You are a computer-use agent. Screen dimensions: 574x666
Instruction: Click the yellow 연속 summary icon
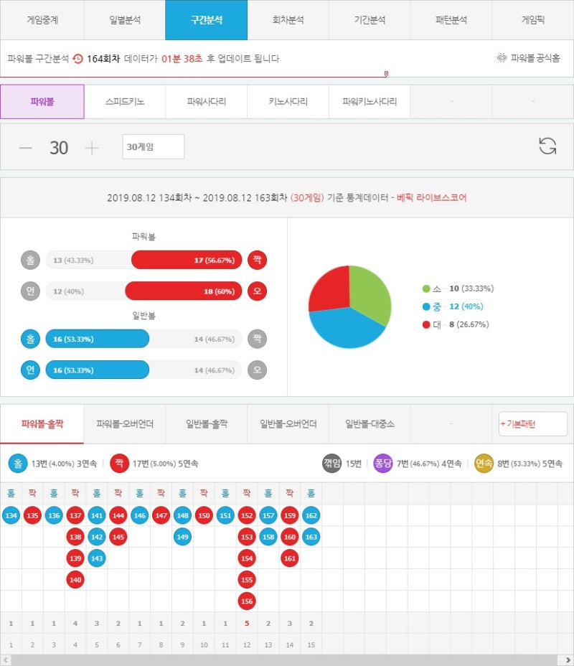(x=484, y=464)
